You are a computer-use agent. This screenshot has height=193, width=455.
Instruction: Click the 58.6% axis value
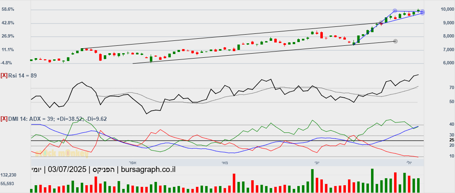pyautogui.click(x=8, y=9)
